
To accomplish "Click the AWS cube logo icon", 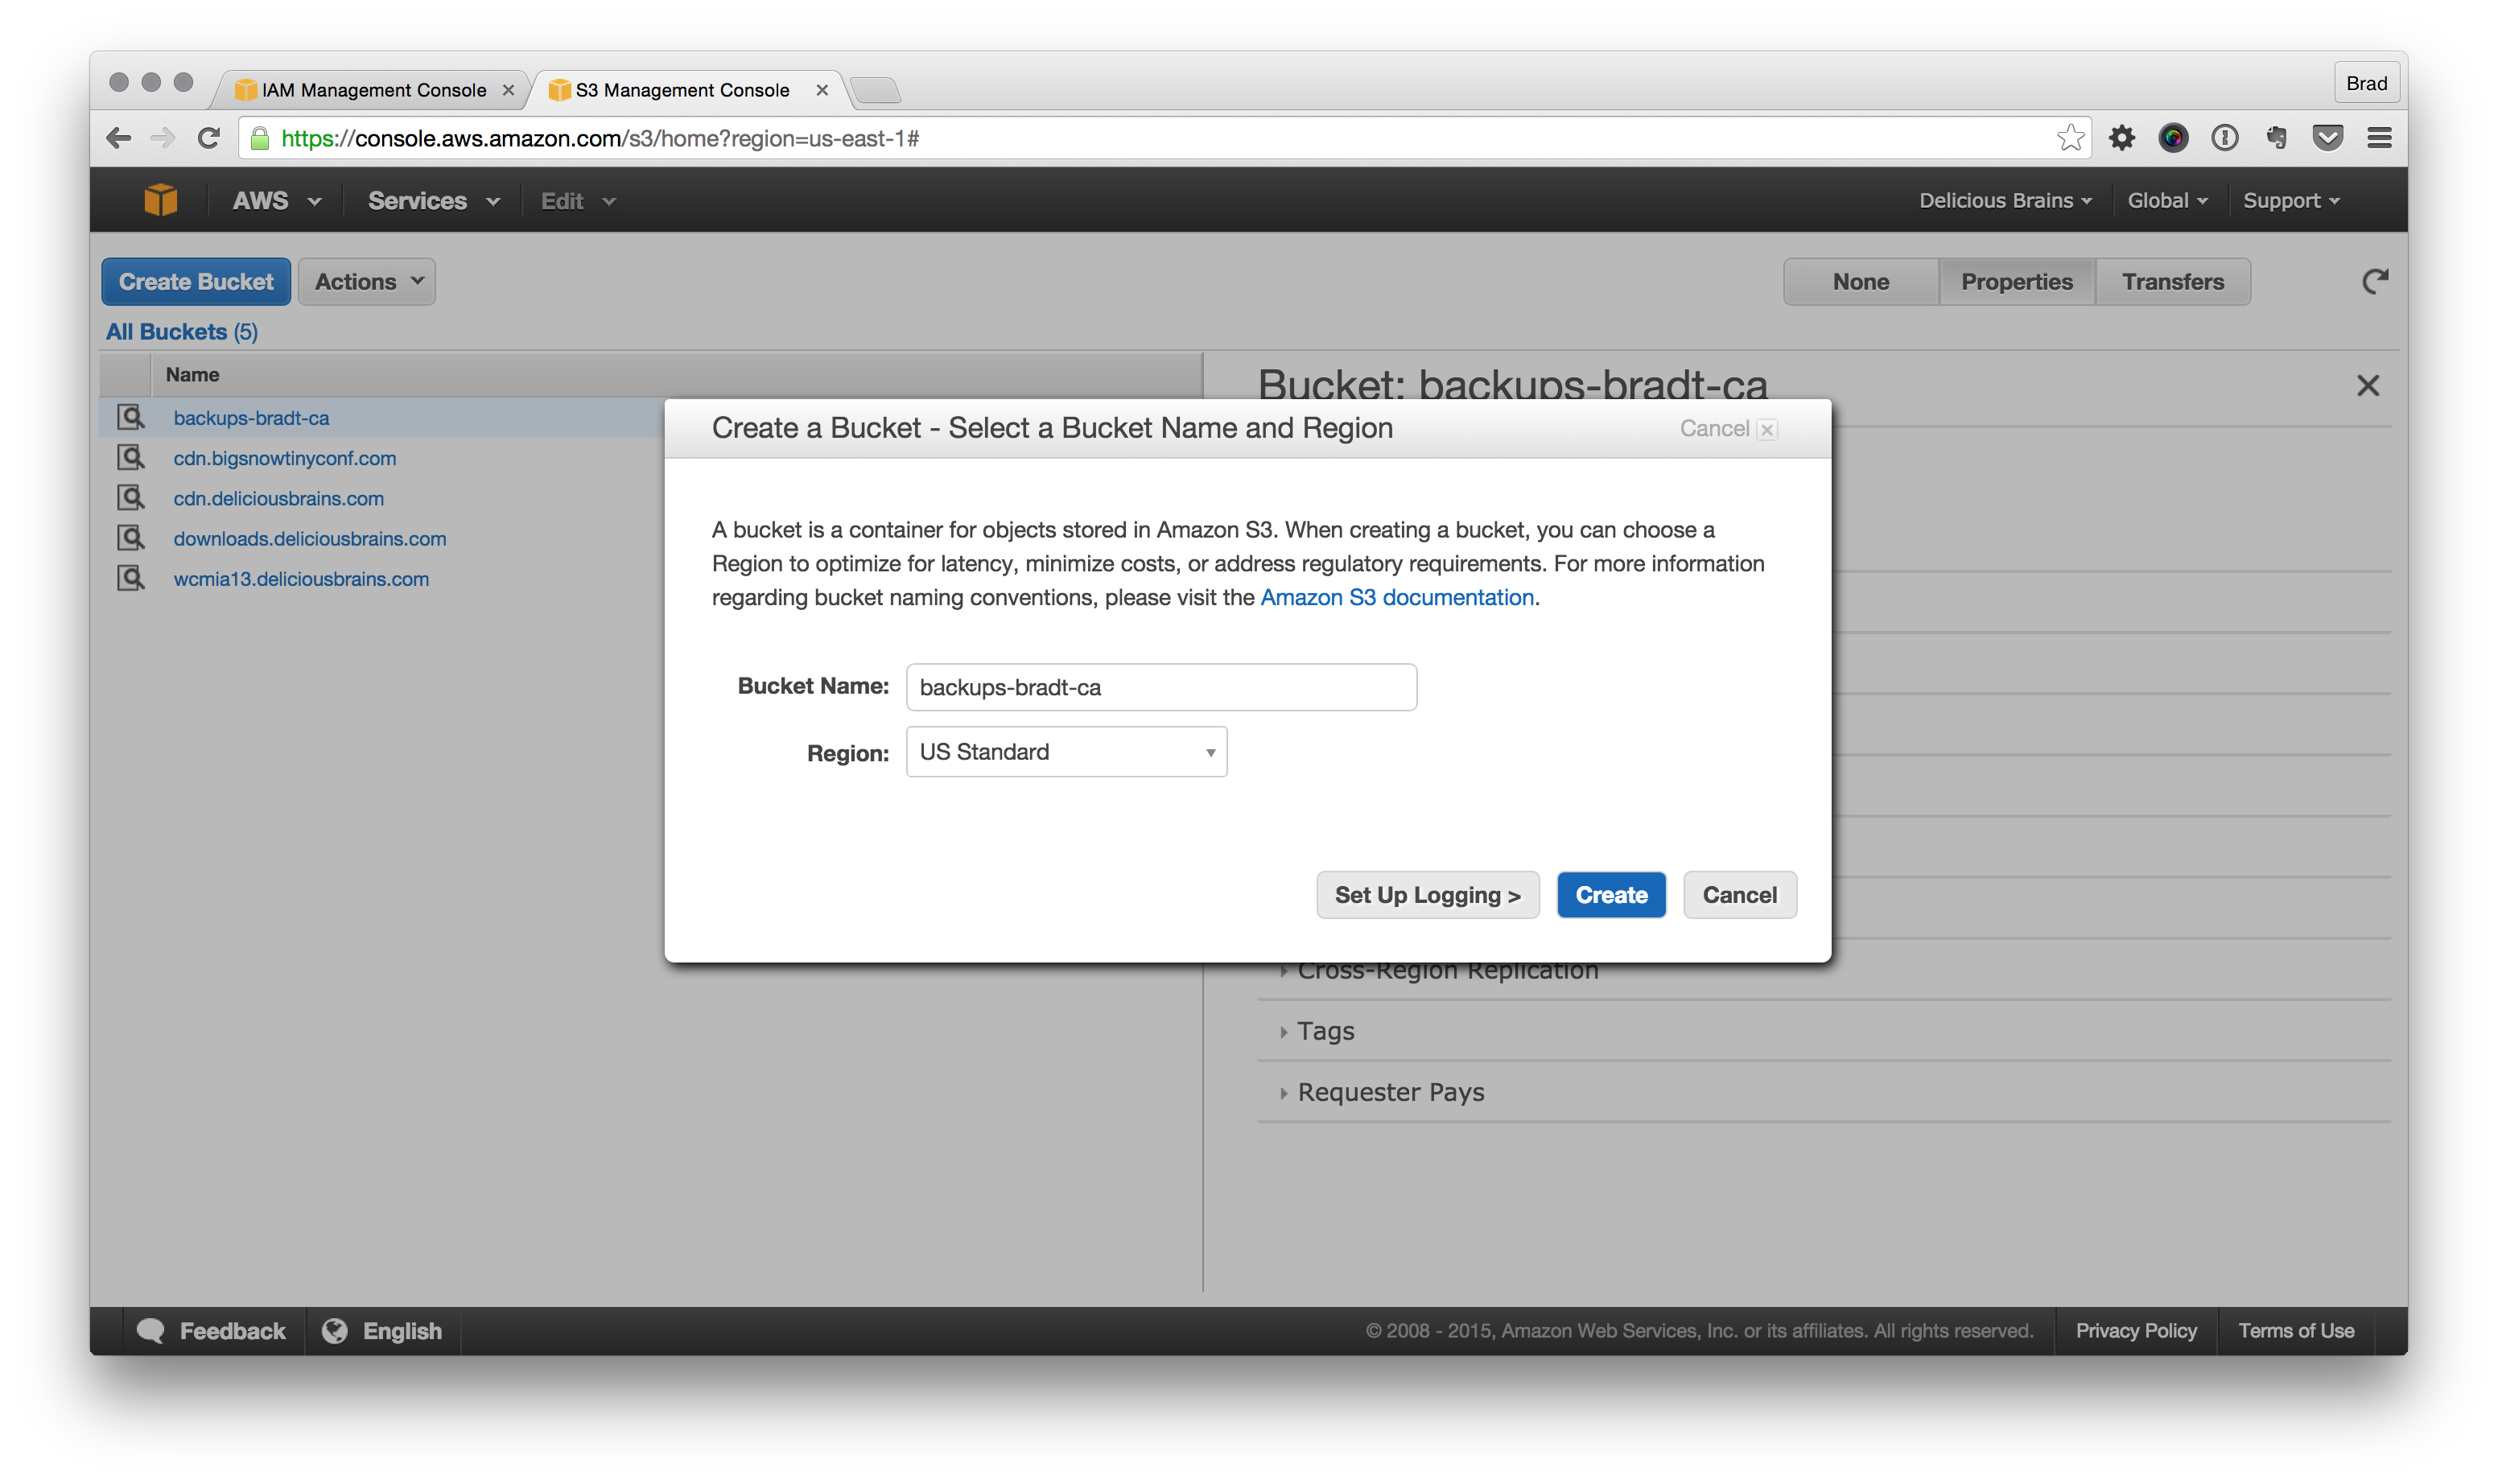I will click(x=160, y=200).
